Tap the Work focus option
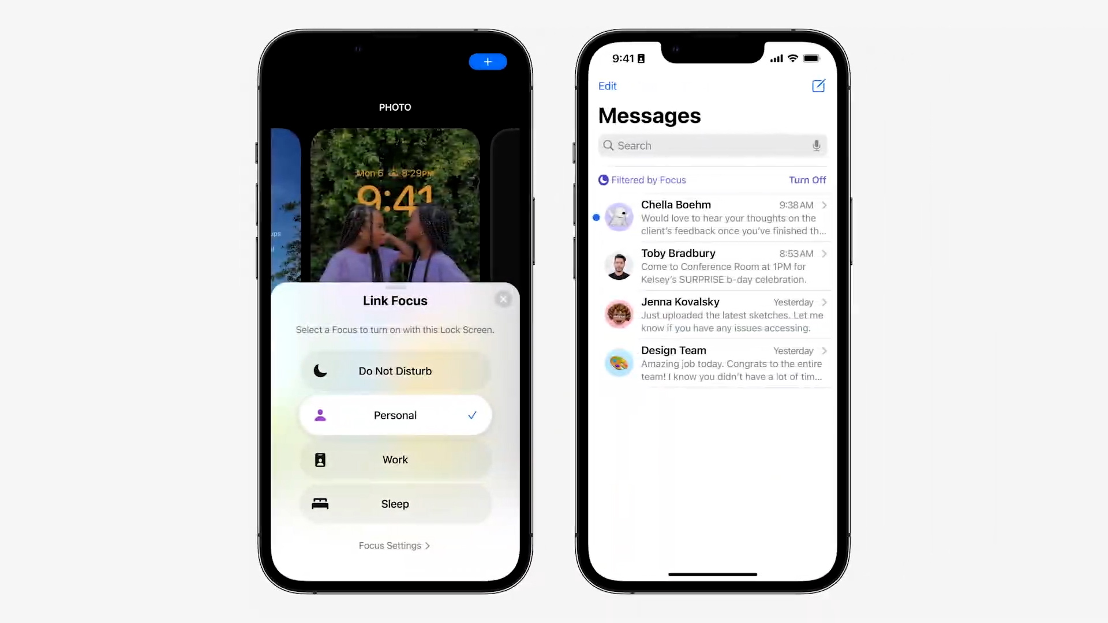 (395, 459)
